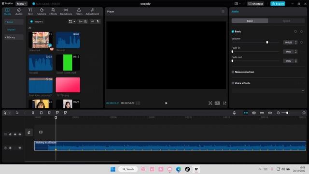Image resolution: width=309 pixels, height=174 pixels.
Task: Toggle preview axis in timeline toolbar
Action: 270,113
